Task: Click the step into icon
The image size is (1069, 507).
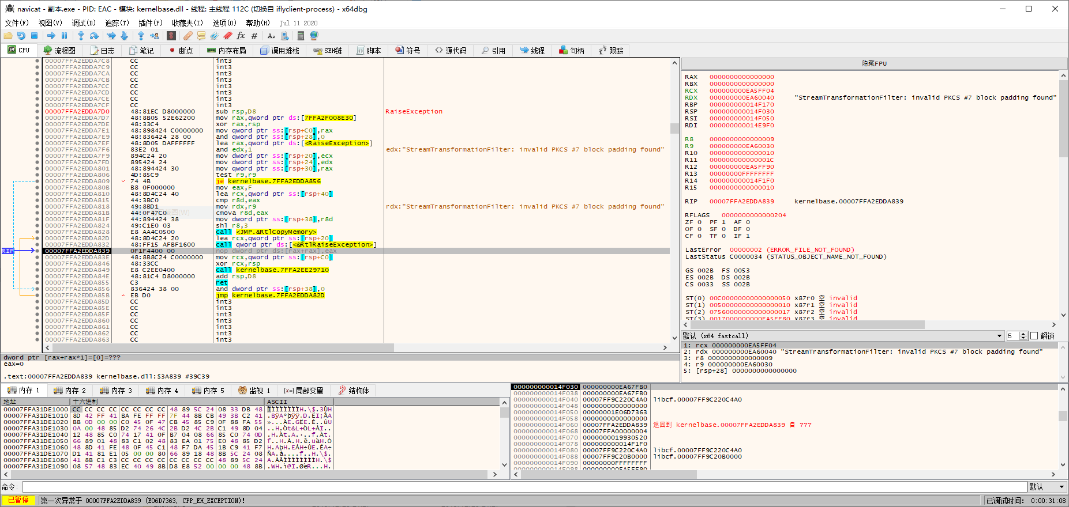Action: [81, 36]
